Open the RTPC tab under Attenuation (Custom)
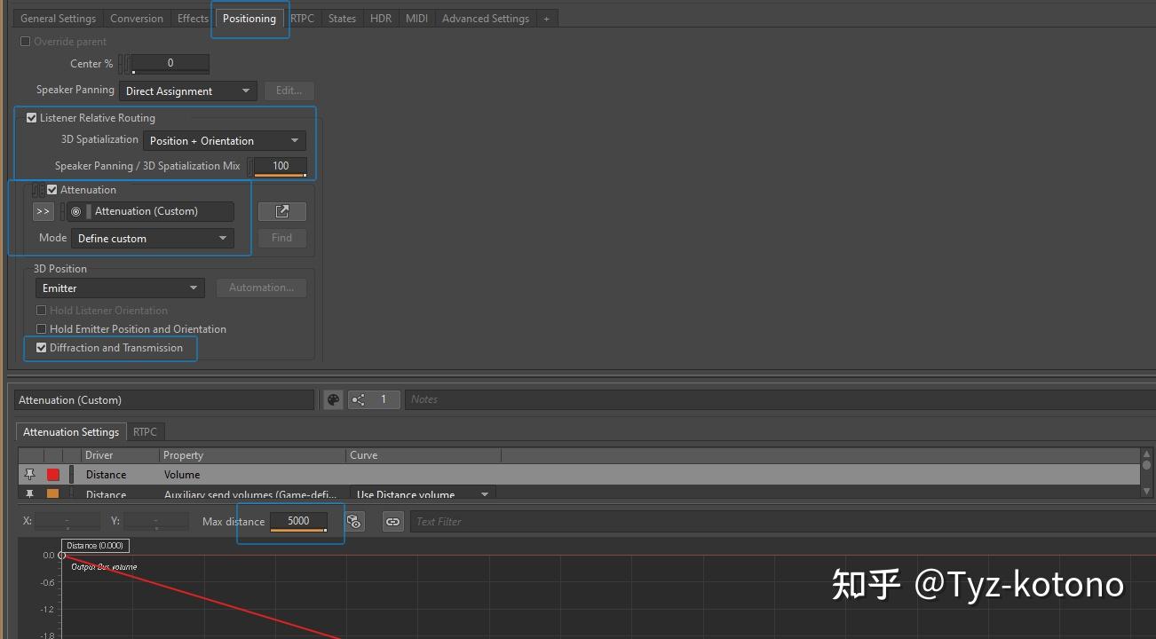1156x639 pixels. (x=145, y=432)
